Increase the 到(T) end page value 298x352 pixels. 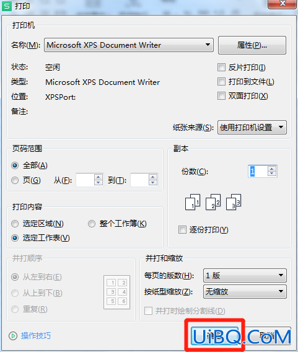click(153, 177)
